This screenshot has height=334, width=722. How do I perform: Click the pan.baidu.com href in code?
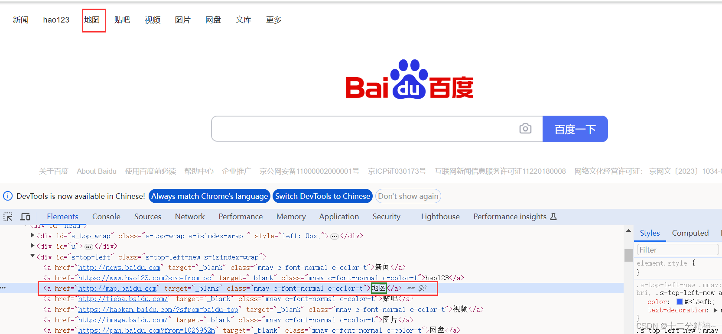click(x=146, y=330)
